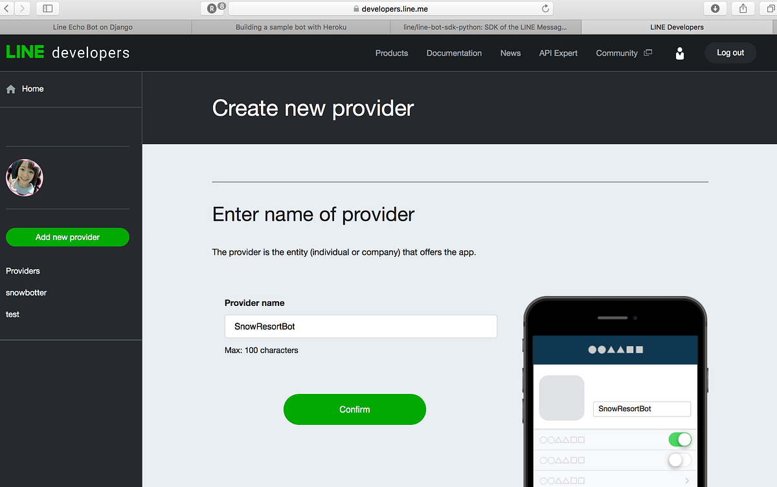Image resolution: width=777 pixels, height=487 pixels.
Task: Click the reader badge icon in the address bar
Action: coord(212,8)
